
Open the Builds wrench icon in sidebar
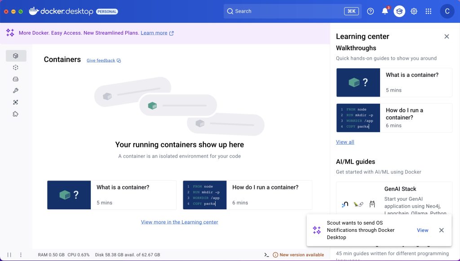(16, 91)
